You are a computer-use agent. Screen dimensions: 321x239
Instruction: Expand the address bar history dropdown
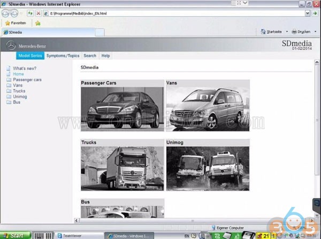point(307,13)
